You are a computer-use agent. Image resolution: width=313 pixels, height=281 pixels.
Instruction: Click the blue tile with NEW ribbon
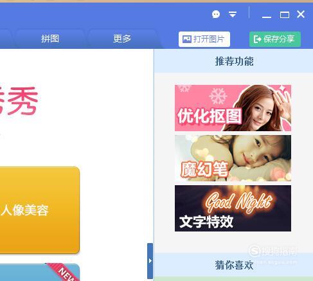pyautogui.click(x=40, y=273)
